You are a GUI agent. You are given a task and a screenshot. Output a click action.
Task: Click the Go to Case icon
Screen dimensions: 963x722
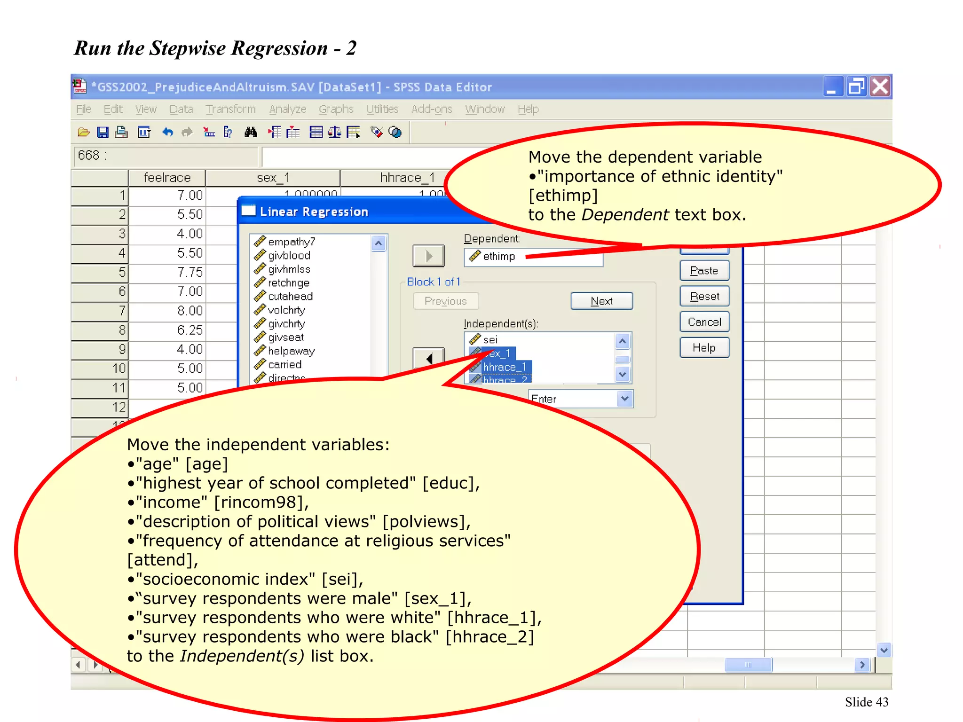(x=209, y=133)
